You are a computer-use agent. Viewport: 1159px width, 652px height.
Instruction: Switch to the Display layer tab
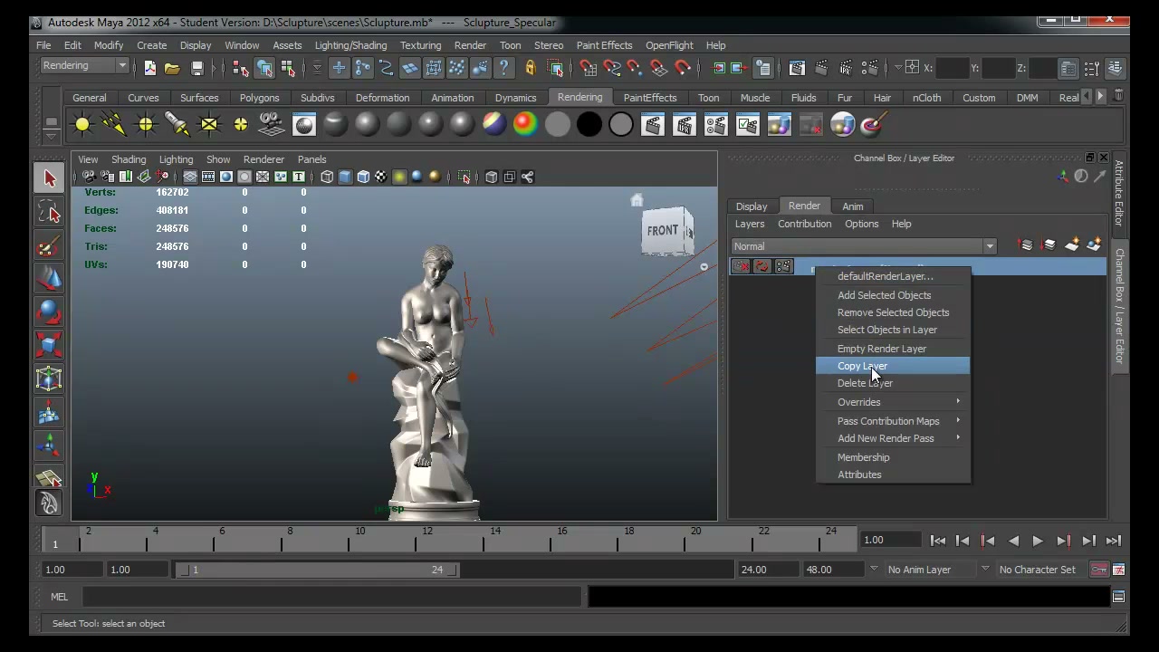pyautogui.click(x=752, y=206)
